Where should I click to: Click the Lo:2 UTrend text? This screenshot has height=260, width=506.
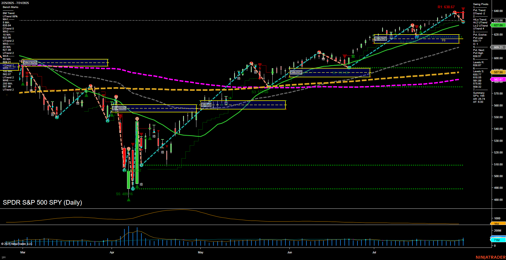[x=480, y=26]
